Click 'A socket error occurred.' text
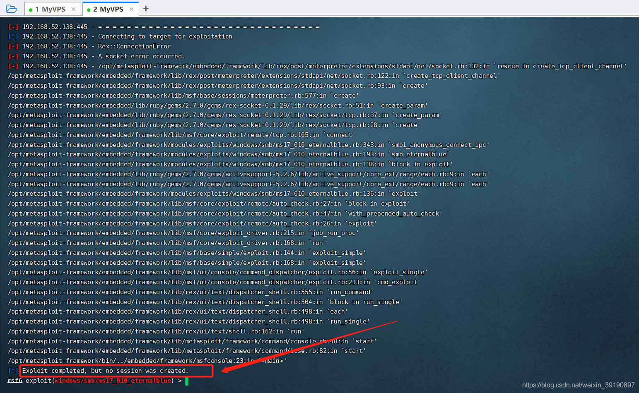 tap(142, 56)
